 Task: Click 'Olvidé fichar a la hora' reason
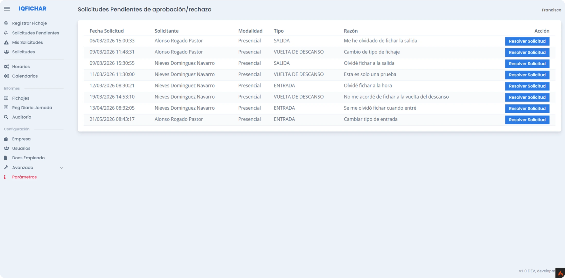click(x=368, y=85)
